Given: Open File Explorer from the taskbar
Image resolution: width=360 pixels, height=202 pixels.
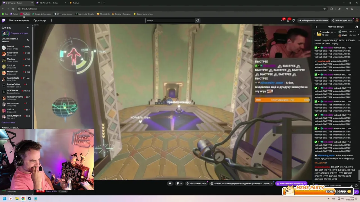Looking at the screenshot, I should (17, 199).
